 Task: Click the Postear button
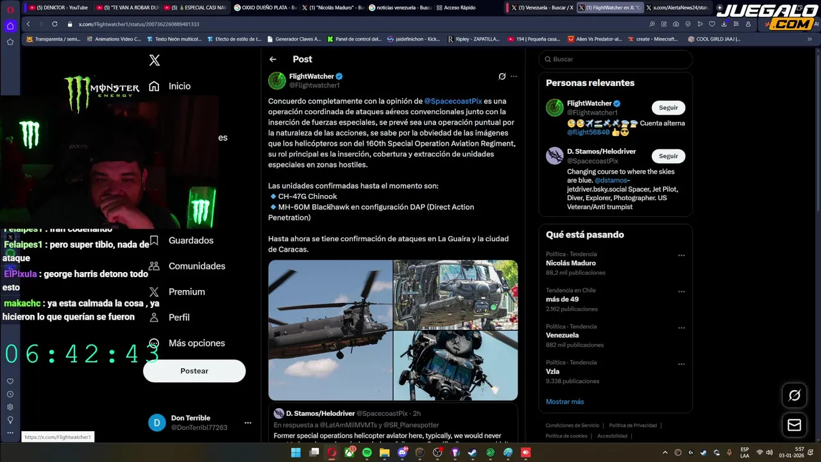(x=194, y=371)
